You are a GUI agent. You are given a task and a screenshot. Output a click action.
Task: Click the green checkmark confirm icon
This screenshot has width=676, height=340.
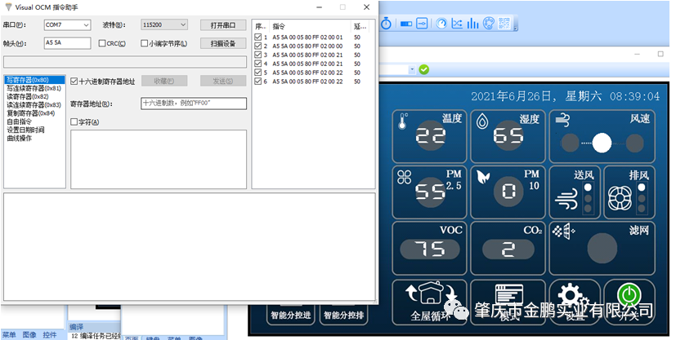424,69
